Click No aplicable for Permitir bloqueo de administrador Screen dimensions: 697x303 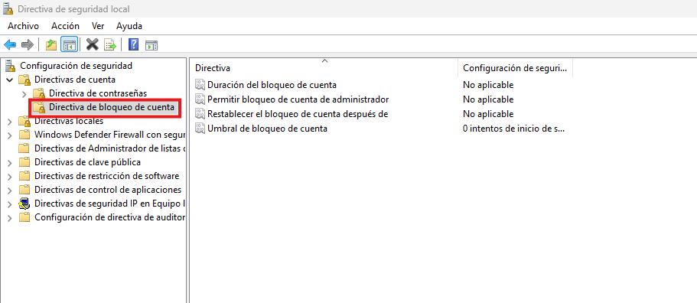click(x=488, y=99)
